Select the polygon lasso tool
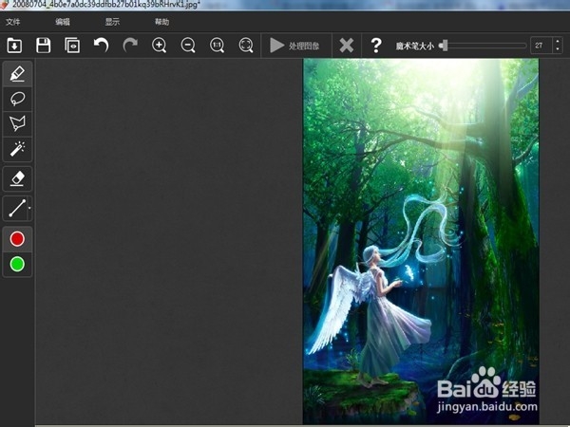The image size is (570, 427). (17, 123)
